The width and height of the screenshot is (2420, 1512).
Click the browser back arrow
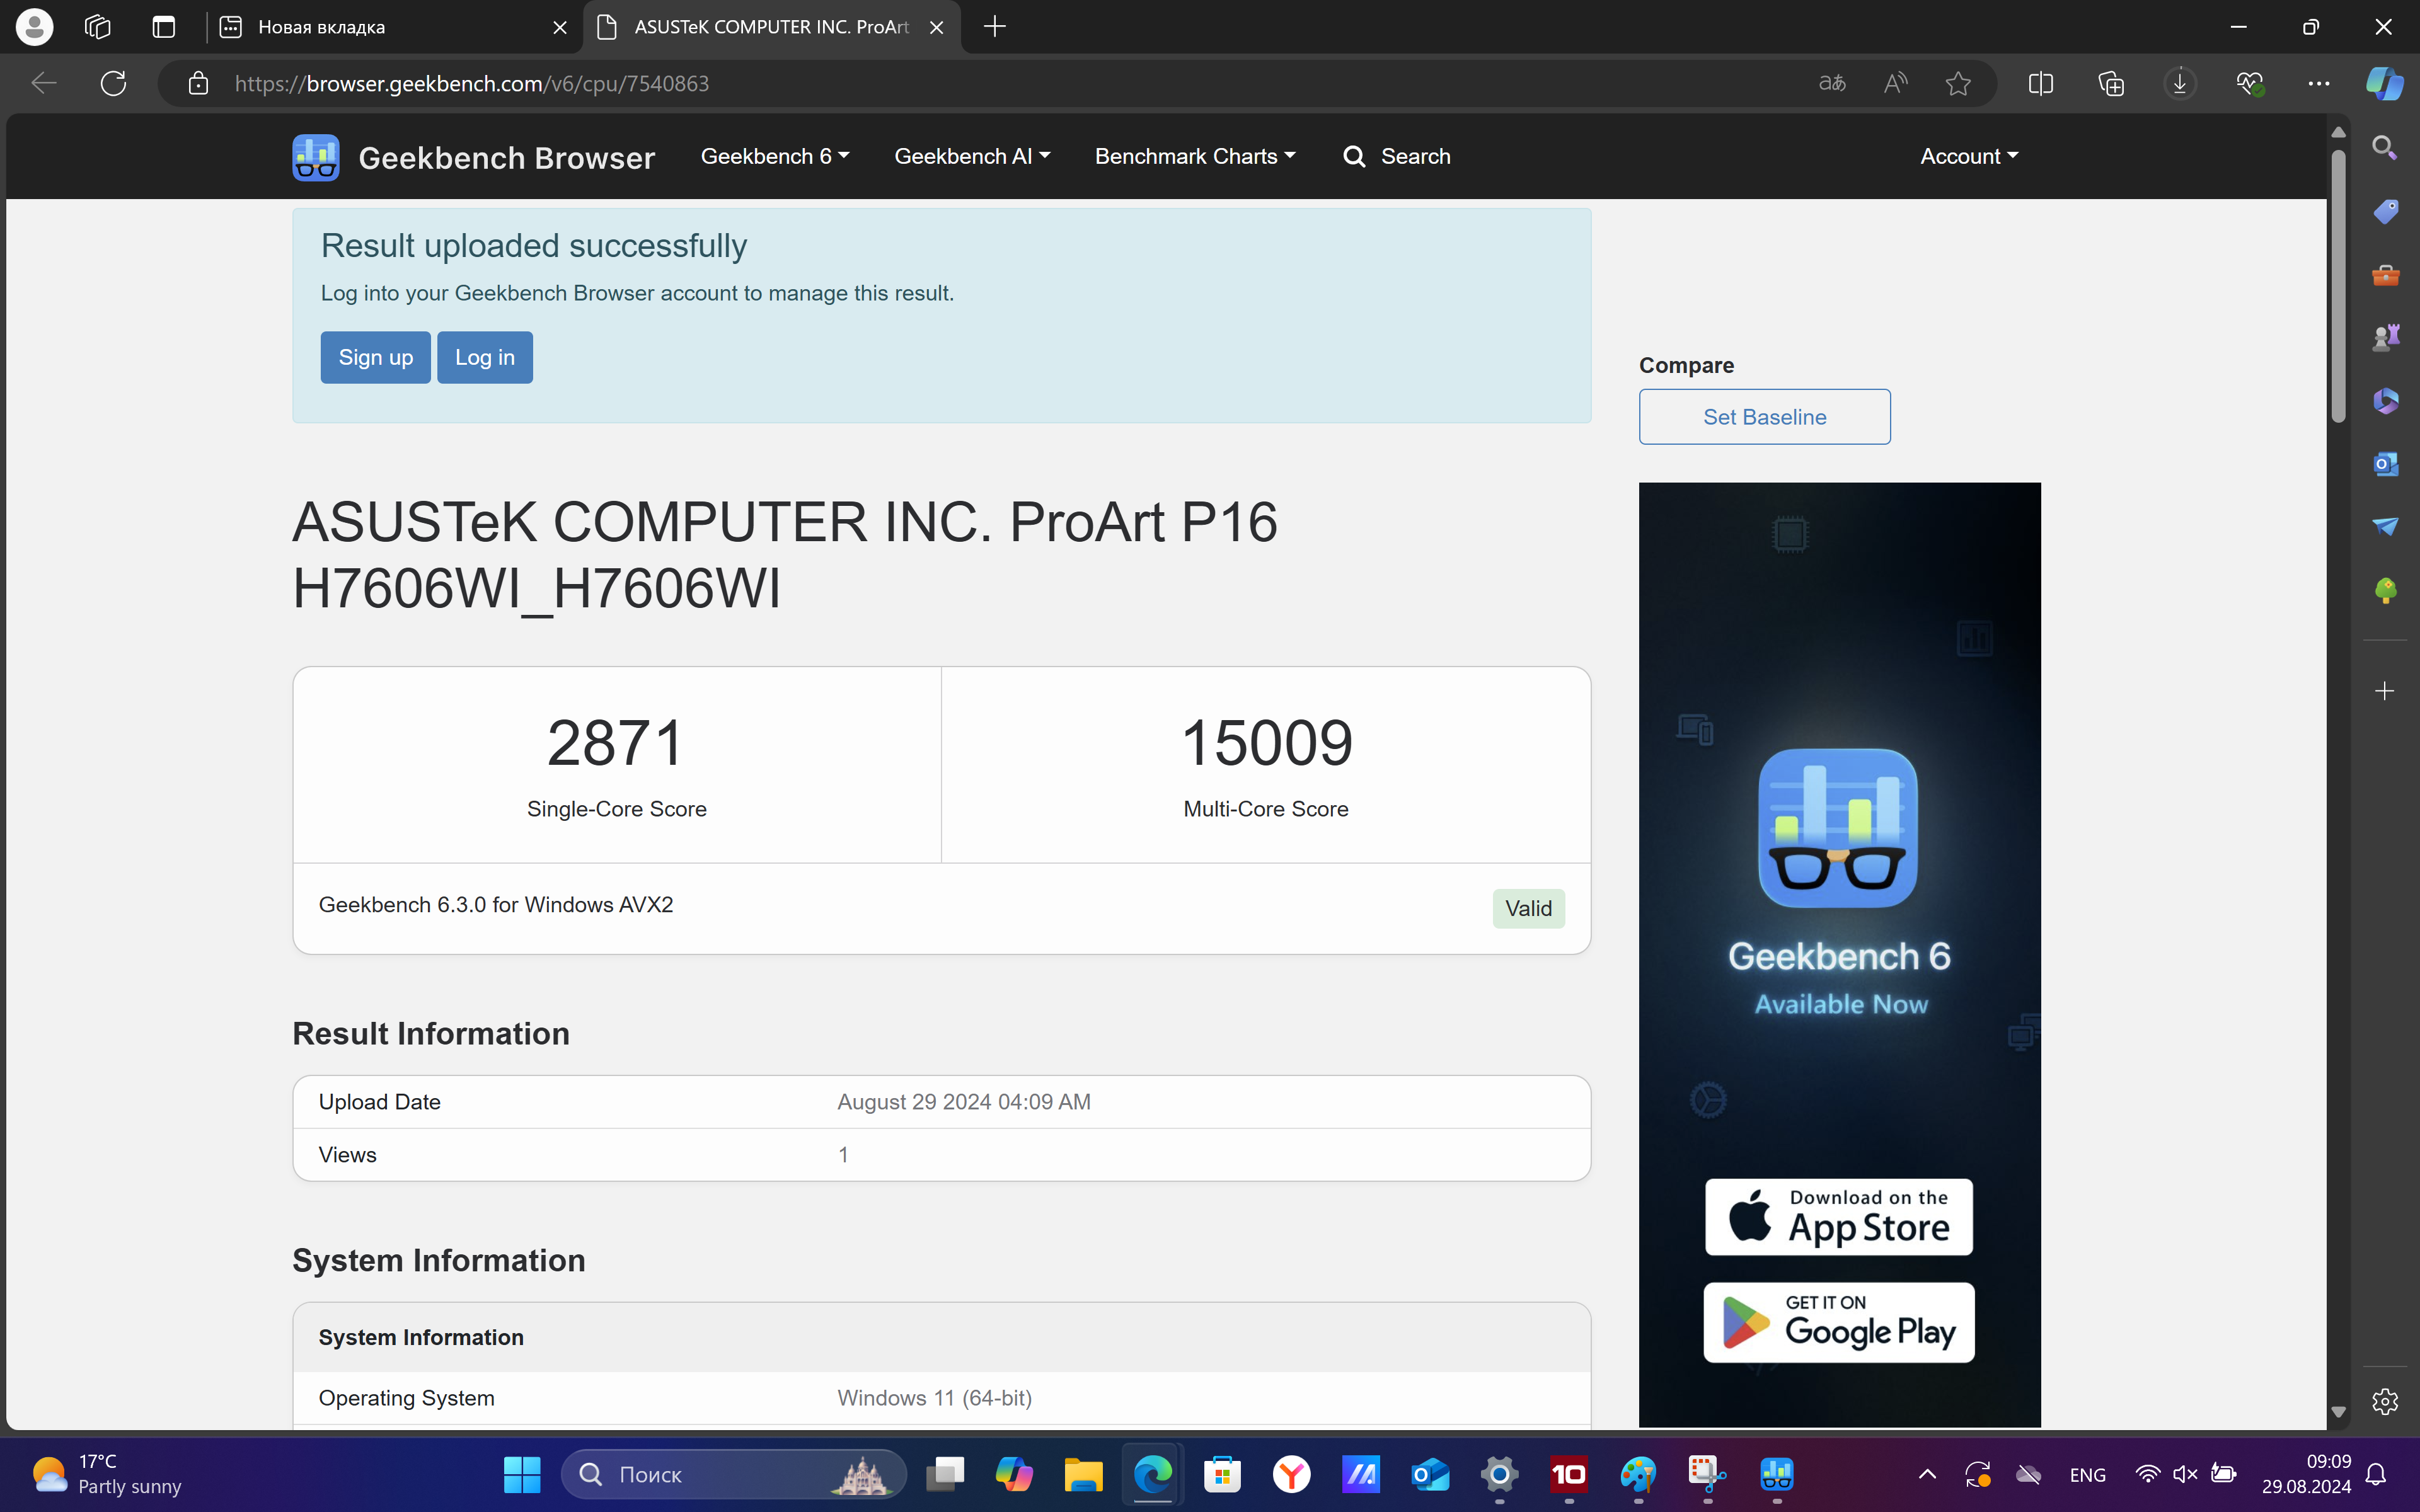pos(43,83)
